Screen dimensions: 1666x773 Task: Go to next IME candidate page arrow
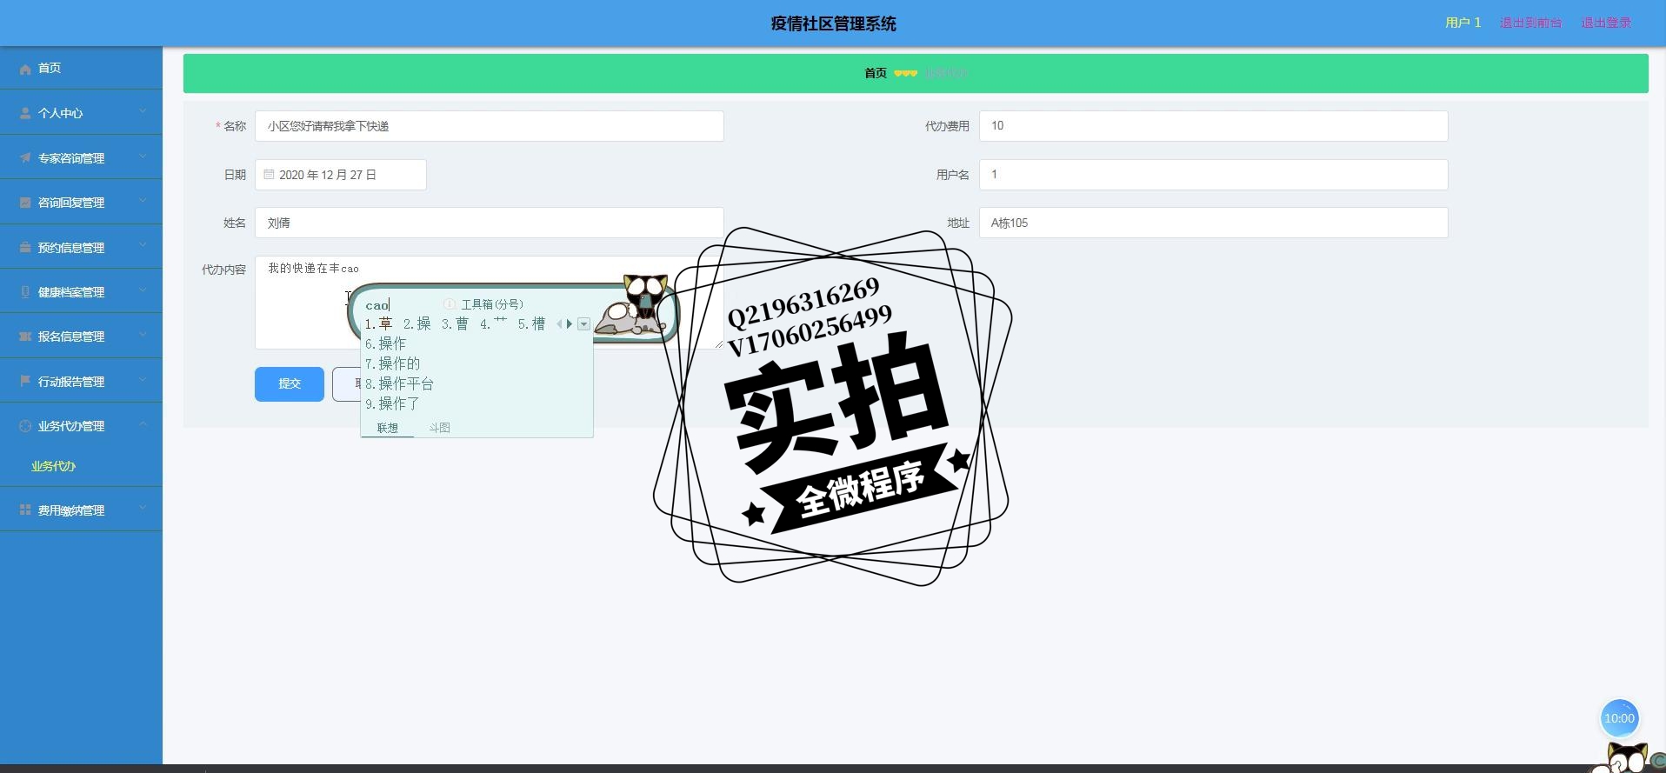[x=570, y=324]
